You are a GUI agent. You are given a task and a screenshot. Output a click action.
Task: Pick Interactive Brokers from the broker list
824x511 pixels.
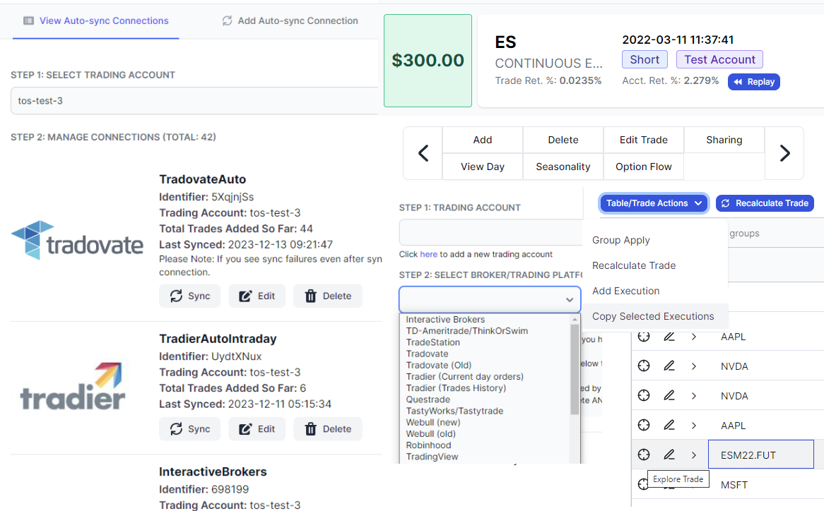tap(445, 320)
